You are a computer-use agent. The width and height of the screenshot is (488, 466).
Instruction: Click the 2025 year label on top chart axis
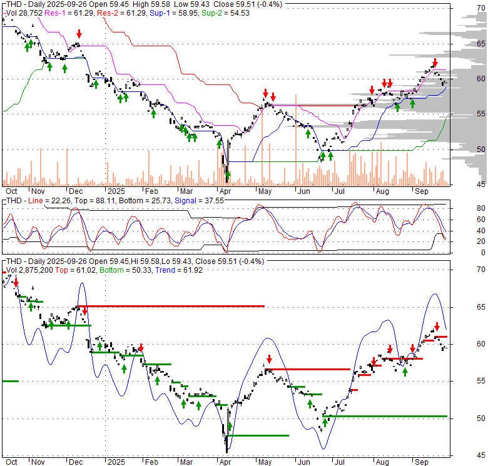(x=116, y=191)
